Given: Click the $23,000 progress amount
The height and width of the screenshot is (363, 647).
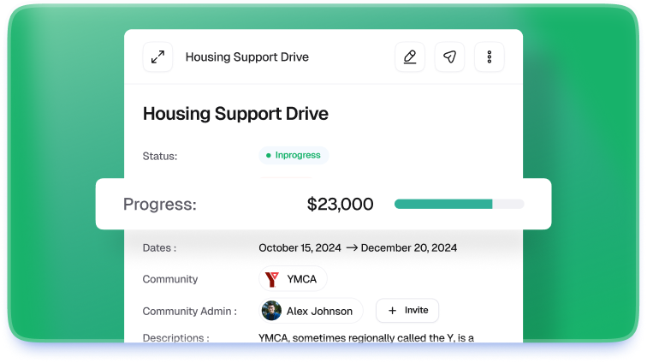Looking at the screenshot, I should coord(340,204).
